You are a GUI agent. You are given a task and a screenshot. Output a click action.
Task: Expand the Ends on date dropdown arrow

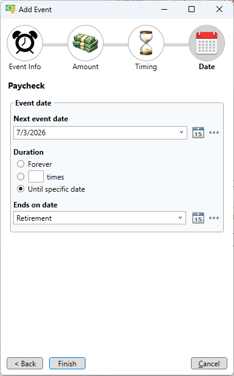[180, 218]
